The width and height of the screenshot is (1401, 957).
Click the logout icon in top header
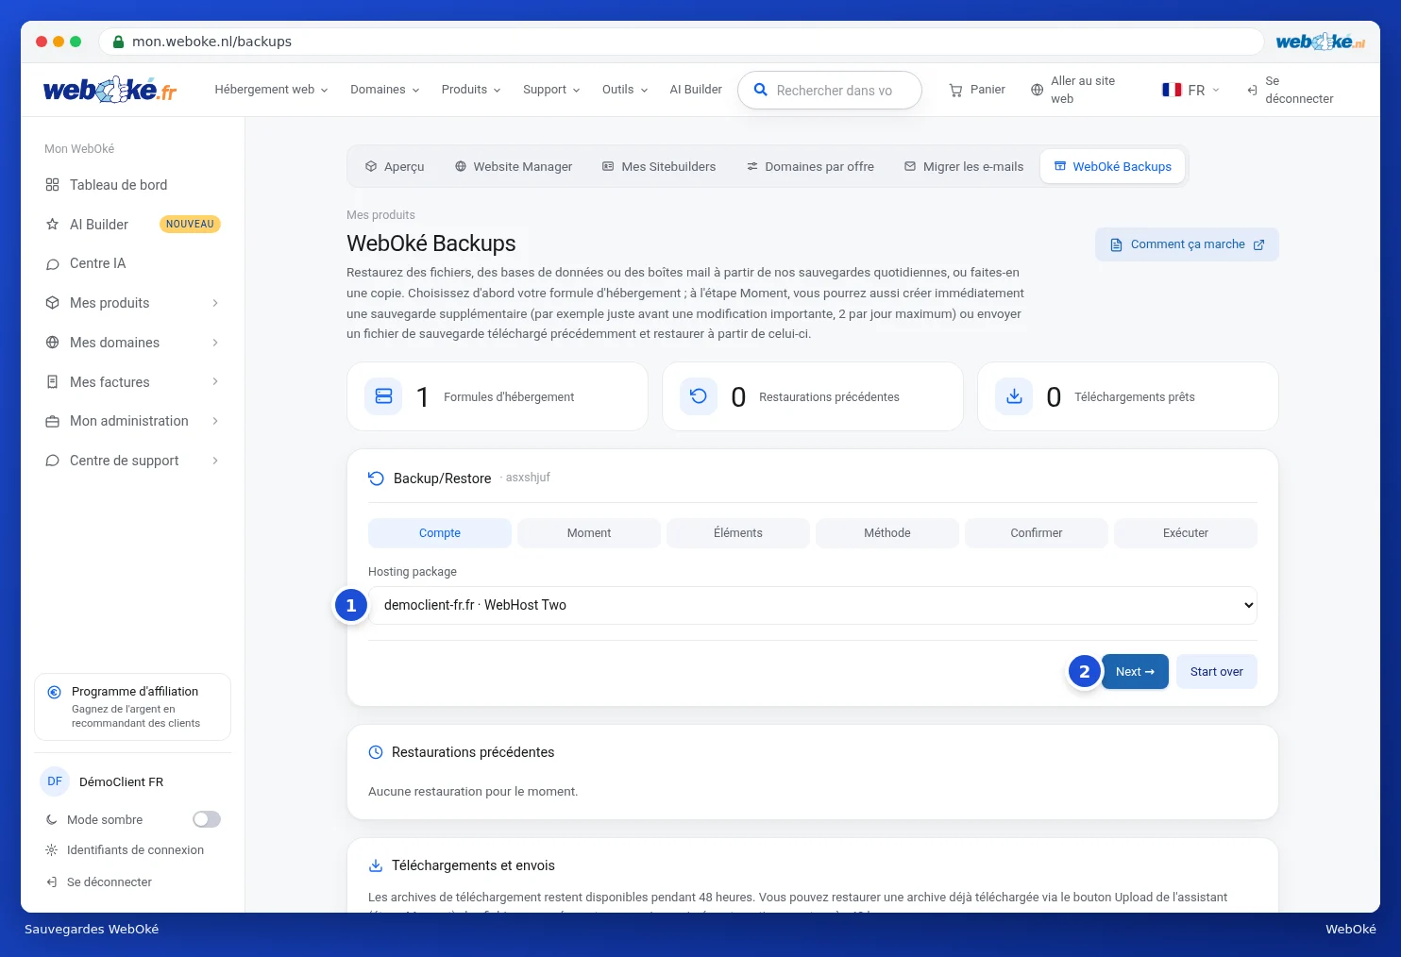coord(1252,90)
